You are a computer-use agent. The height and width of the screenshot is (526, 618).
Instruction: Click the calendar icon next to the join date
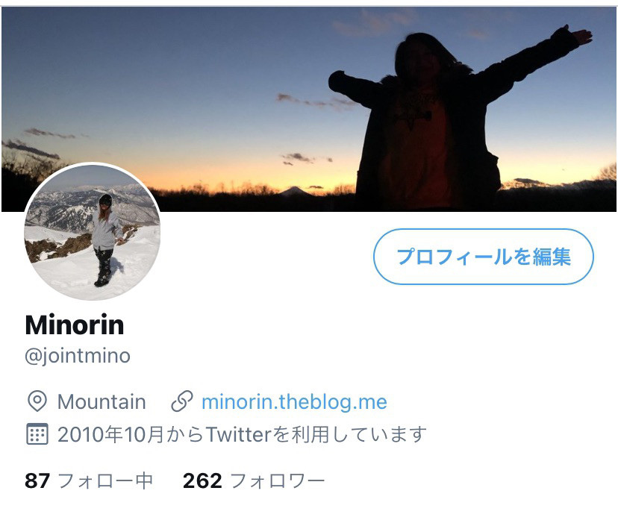(37, 434)
